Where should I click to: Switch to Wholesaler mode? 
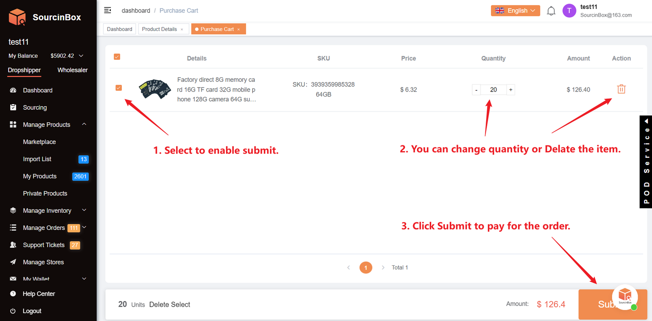(x=73, y=70)
